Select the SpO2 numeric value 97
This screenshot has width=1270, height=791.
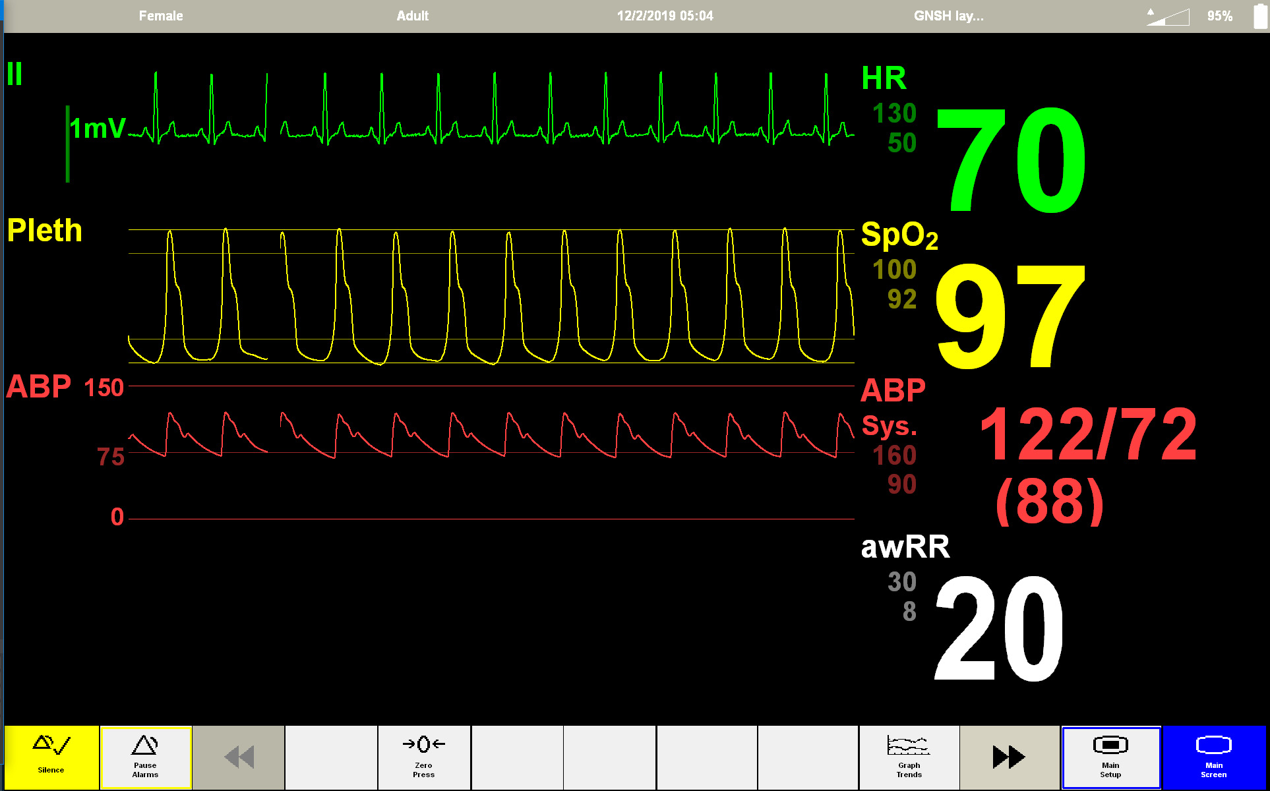point(1010,316)
